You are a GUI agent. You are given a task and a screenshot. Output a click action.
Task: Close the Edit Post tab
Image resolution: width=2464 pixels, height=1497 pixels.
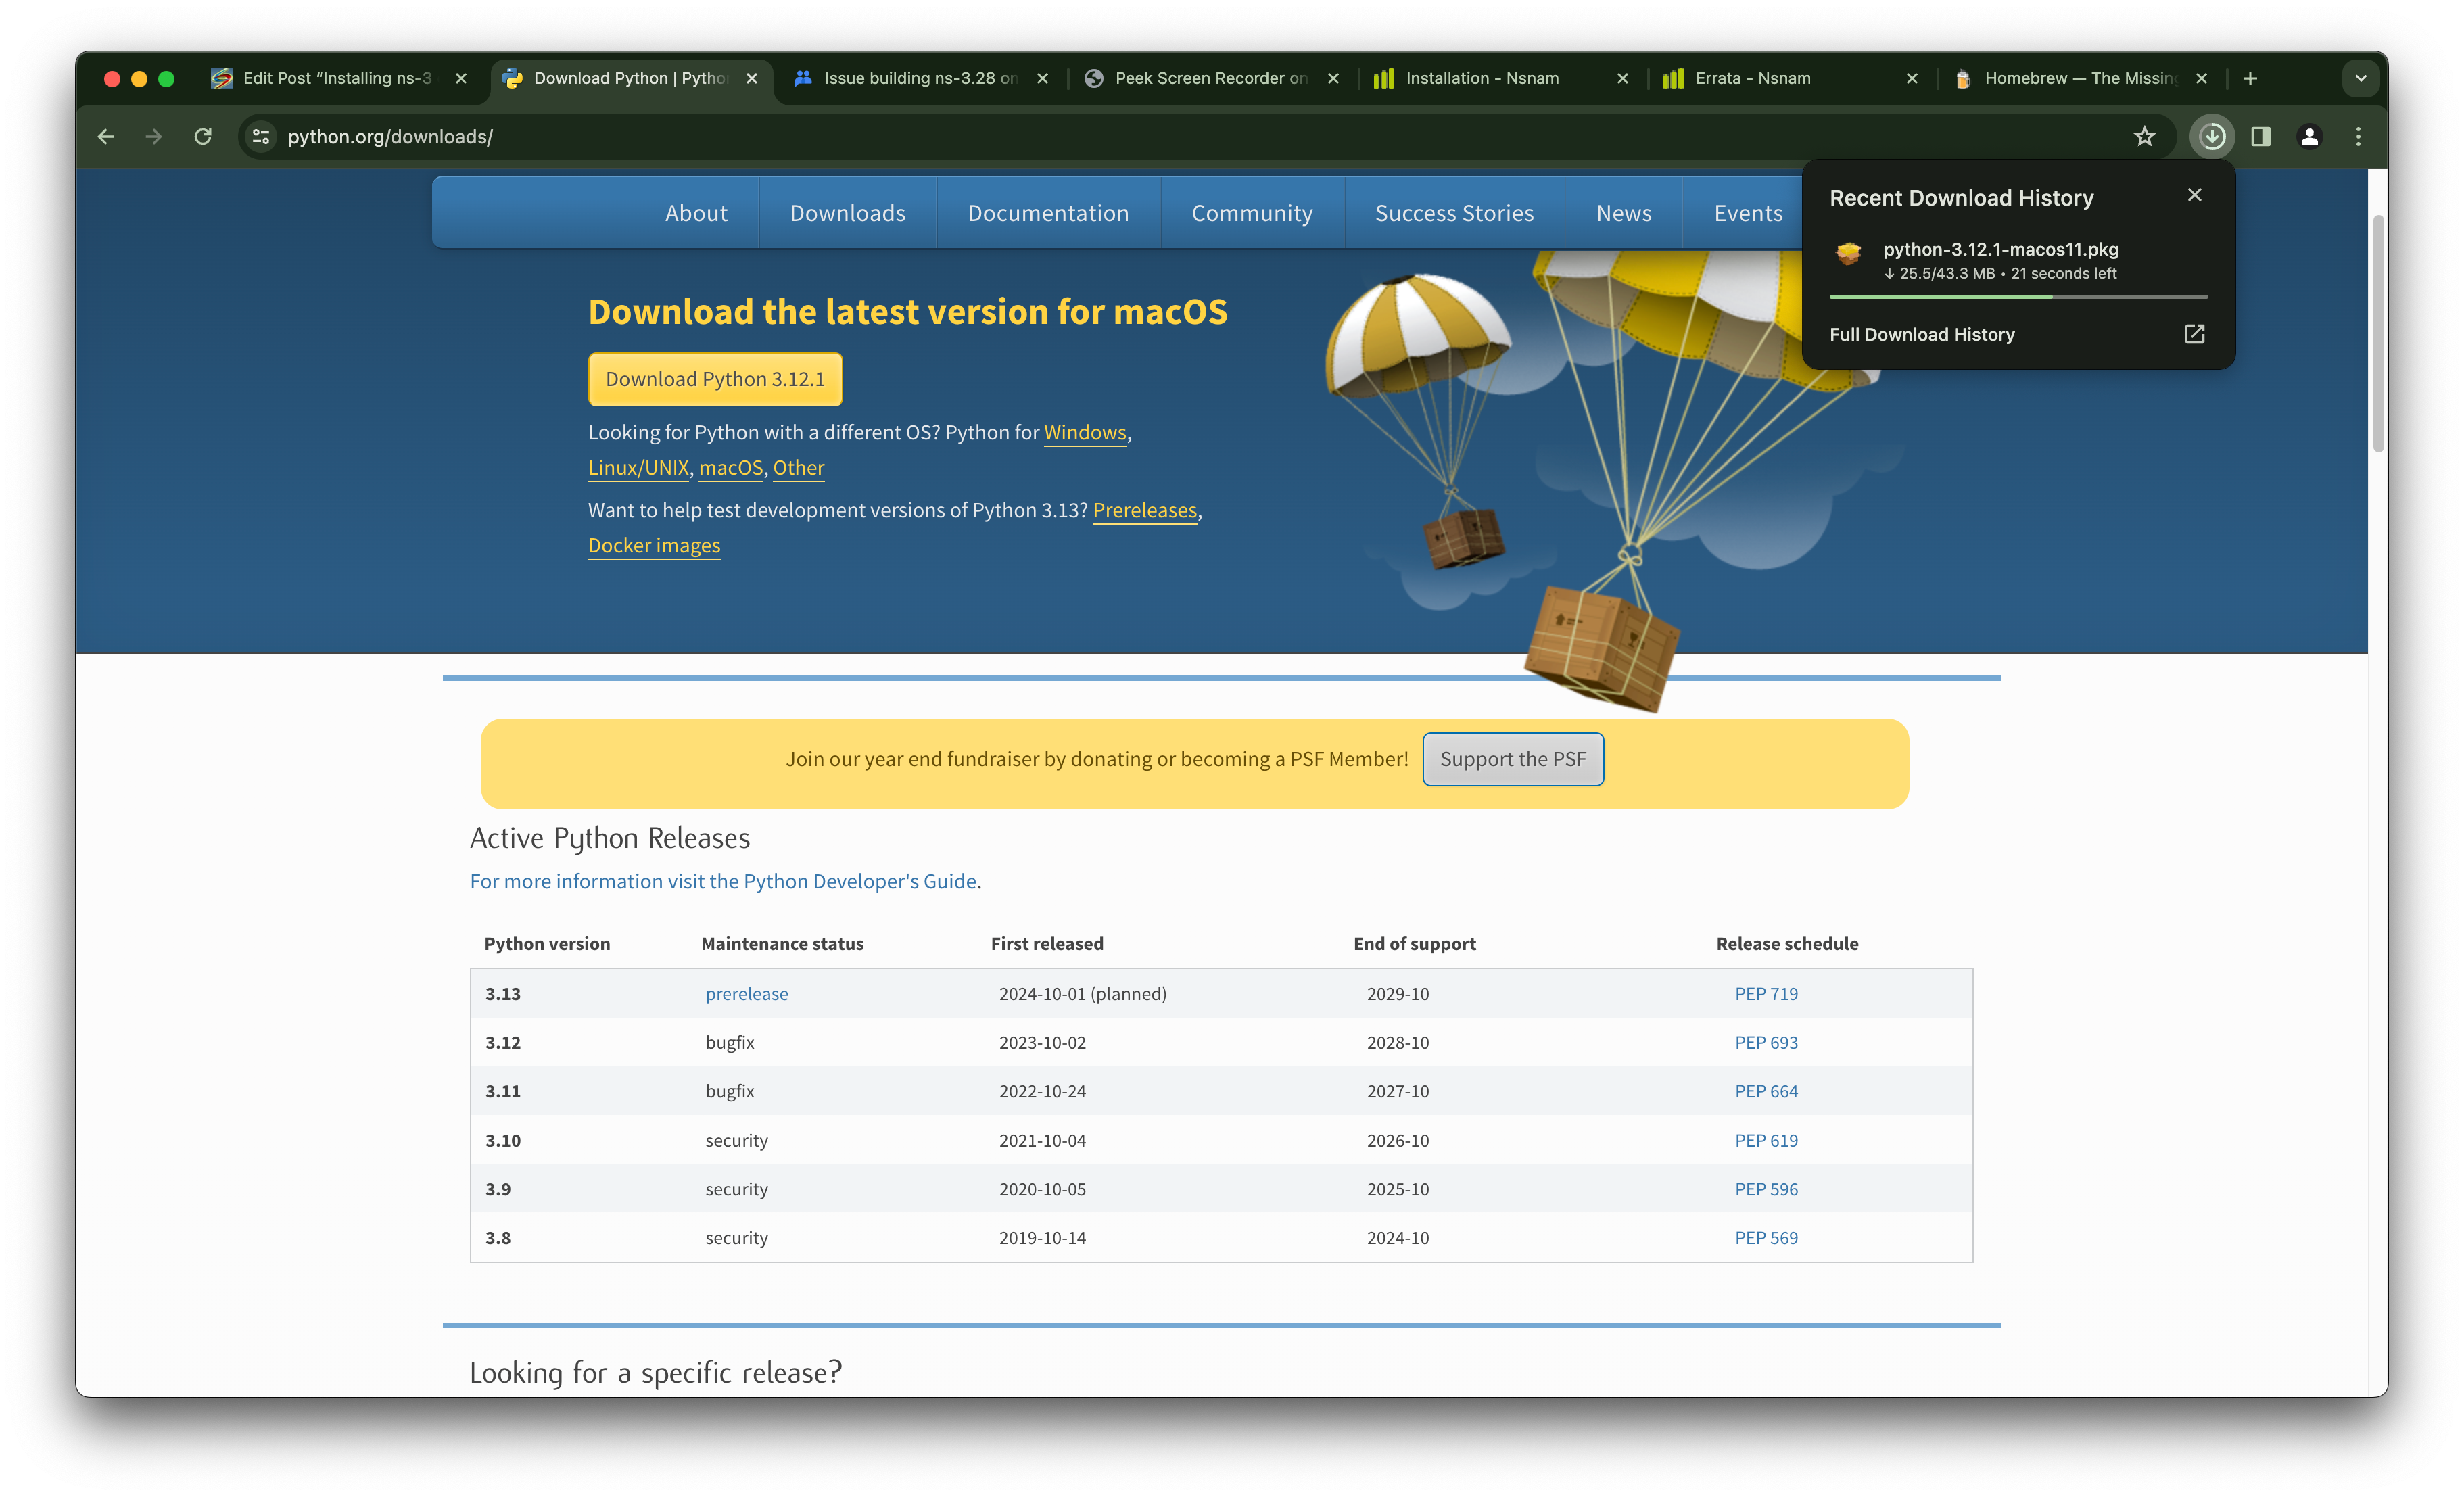(461, 78)
